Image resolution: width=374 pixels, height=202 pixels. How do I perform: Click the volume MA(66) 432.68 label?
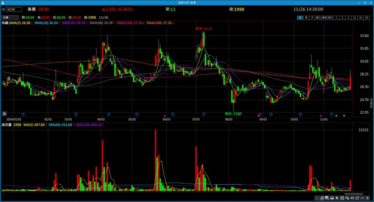click(x=62, y=125)
